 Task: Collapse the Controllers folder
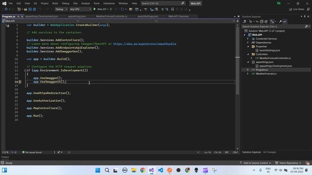(x=248, y=54)
